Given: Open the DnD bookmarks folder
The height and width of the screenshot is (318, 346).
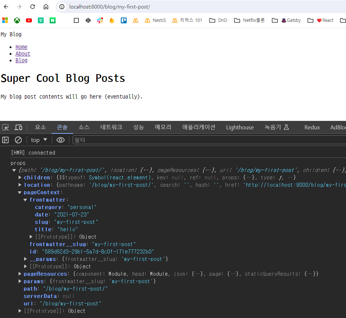Looking at the screenshot, I should (x=218, y=20).
